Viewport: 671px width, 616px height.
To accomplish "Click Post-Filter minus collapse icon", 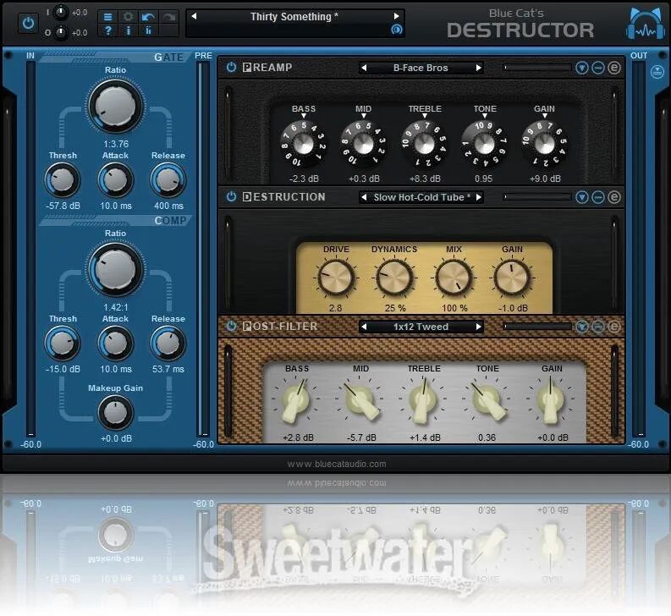I will tap(598, 327).
